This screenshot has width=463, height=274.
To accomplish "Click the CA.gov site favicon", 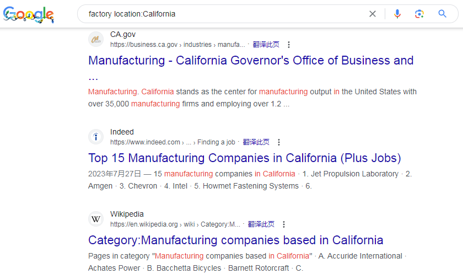I will [x=96, y=39].
